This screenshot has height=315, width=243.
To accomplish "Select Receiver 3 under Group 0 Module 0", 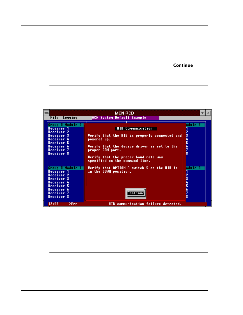I will click(x=59, y=136).
